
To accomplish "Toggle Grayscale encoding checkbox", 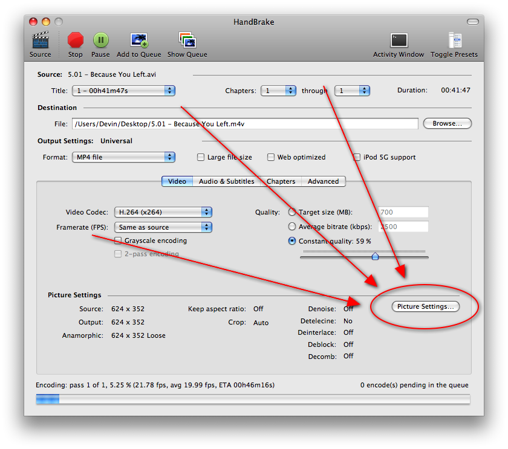I will tap(118, 241).
